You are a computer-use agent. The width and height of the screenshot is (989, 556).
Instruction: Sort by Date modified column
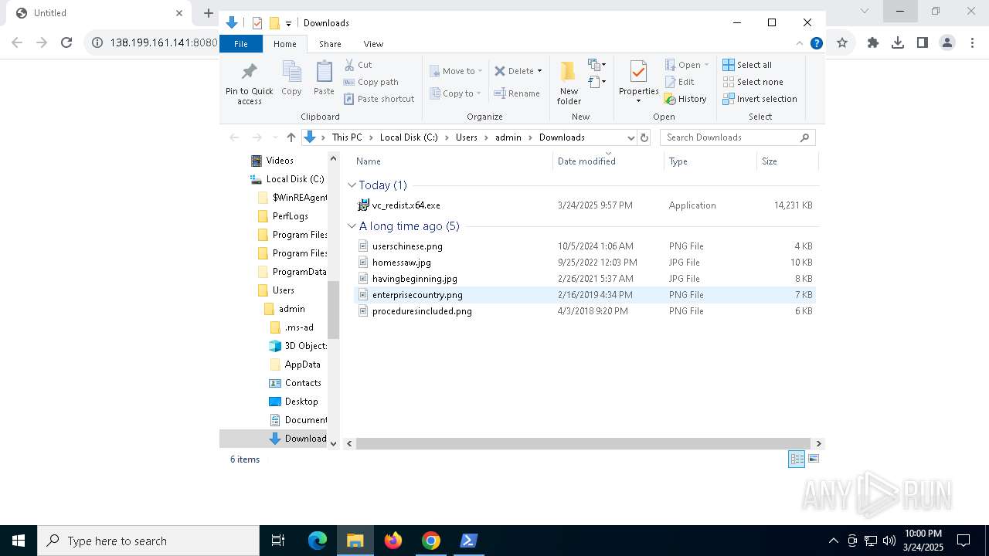pos(609,161)
